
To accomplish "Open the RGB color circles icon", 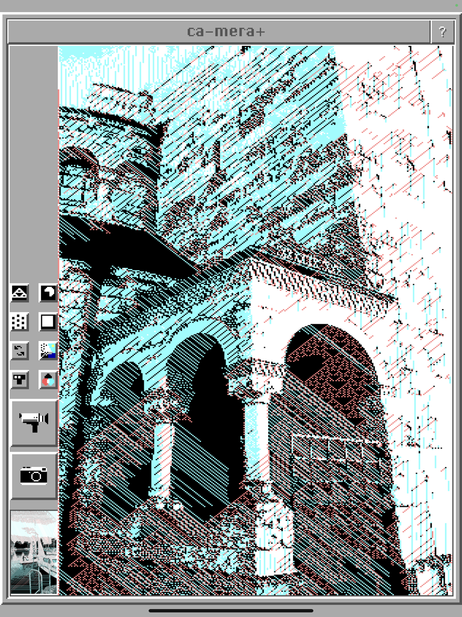I will [x=48, y=380].
